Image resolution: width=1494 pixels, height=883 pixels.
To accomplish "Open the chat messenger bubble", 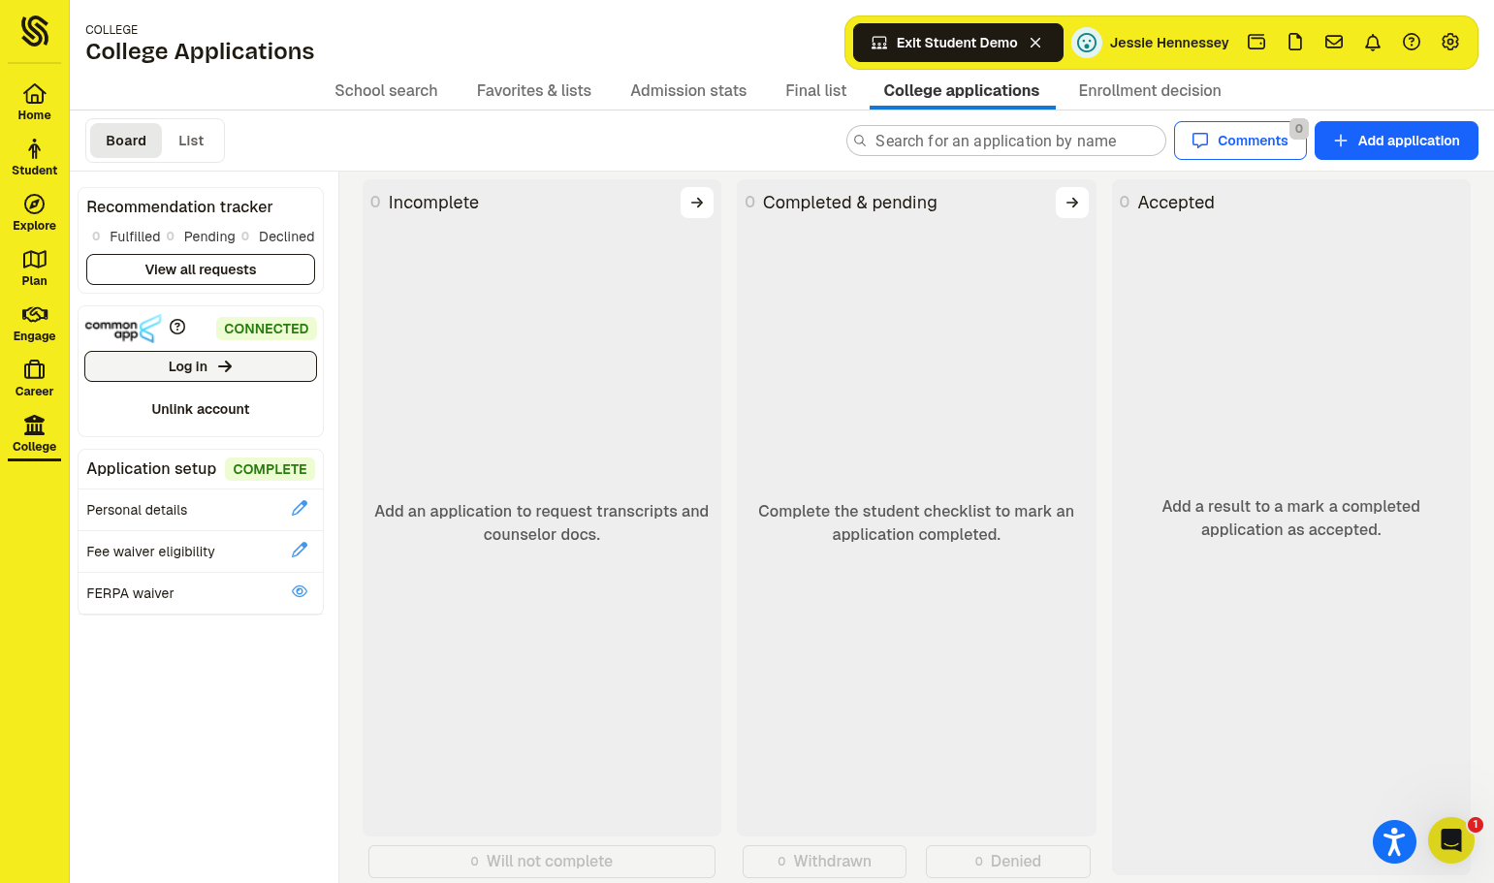I will (1451, 840).
